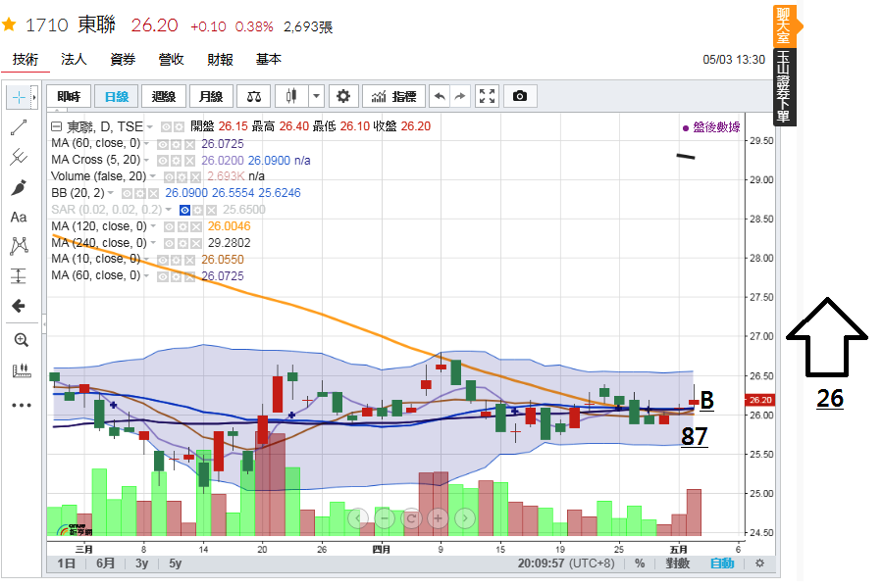Image resolution: width=883 pixels, height=588 pixels.
Task: Select the pitchfork drawing tool
Action: (x=19, y=157)
